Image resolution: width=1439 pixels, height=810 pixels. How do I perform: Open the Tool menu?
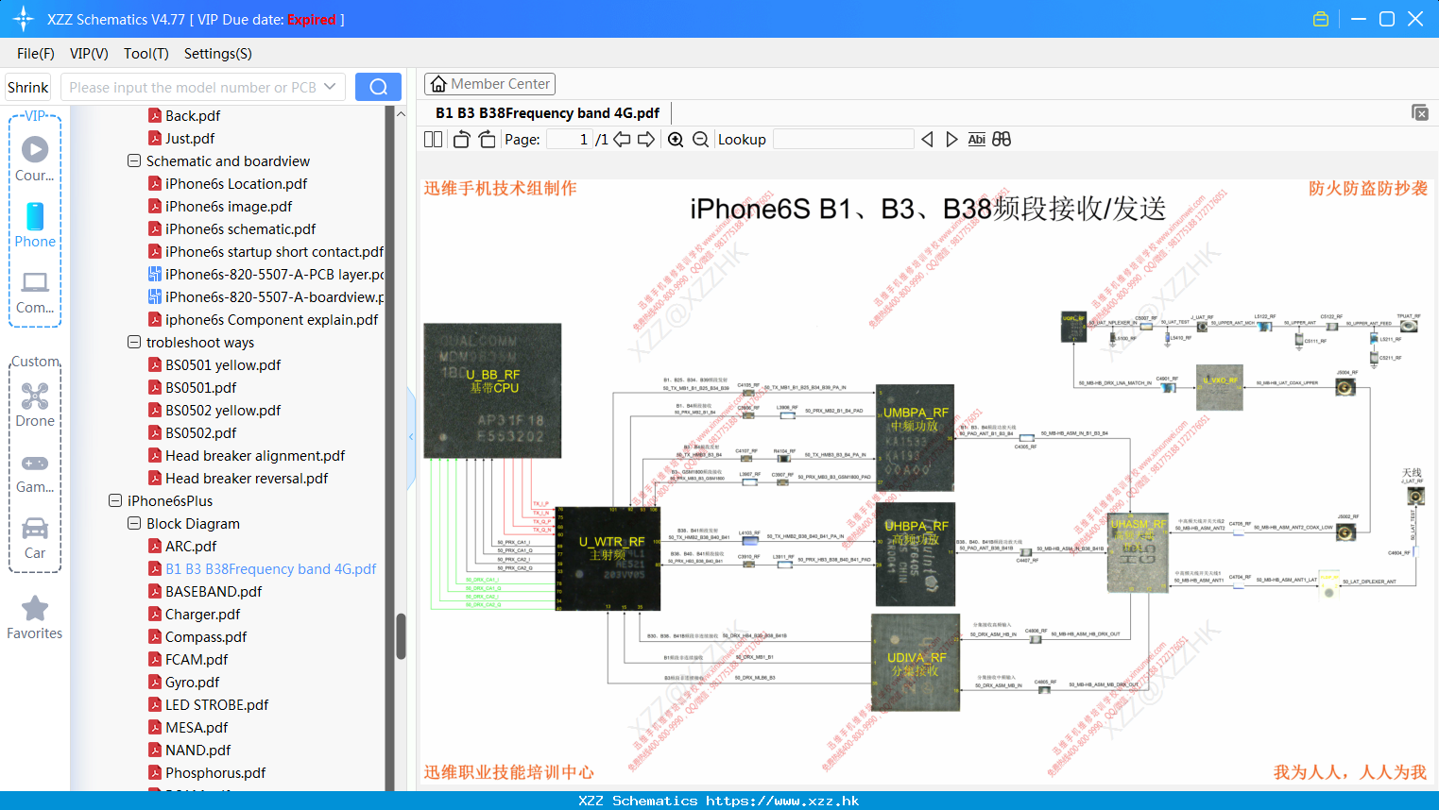pyautogui.click(x=146, y=54)
